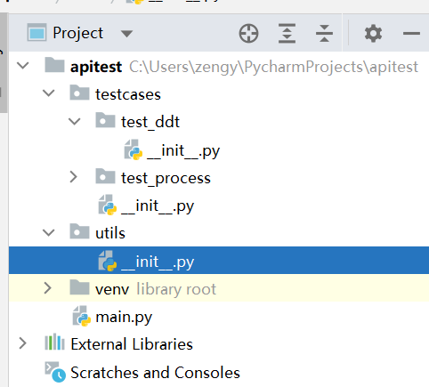Click the Select Opened File crosshair icon
Viewport: 429px width, 387px height.
248,33
